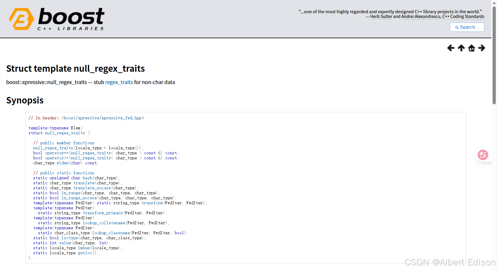497x271 pixels.
Task: Open boost/xpressive/xpressive_fwd.hpp header link
Action: 103,118
